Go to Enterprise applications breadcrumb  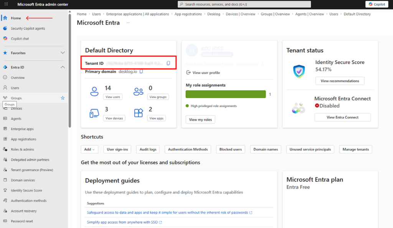(x=138, y=14)
